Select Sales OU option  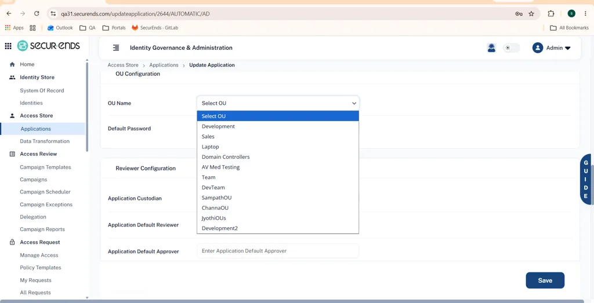pyautogui.click(x=278, y=137)
